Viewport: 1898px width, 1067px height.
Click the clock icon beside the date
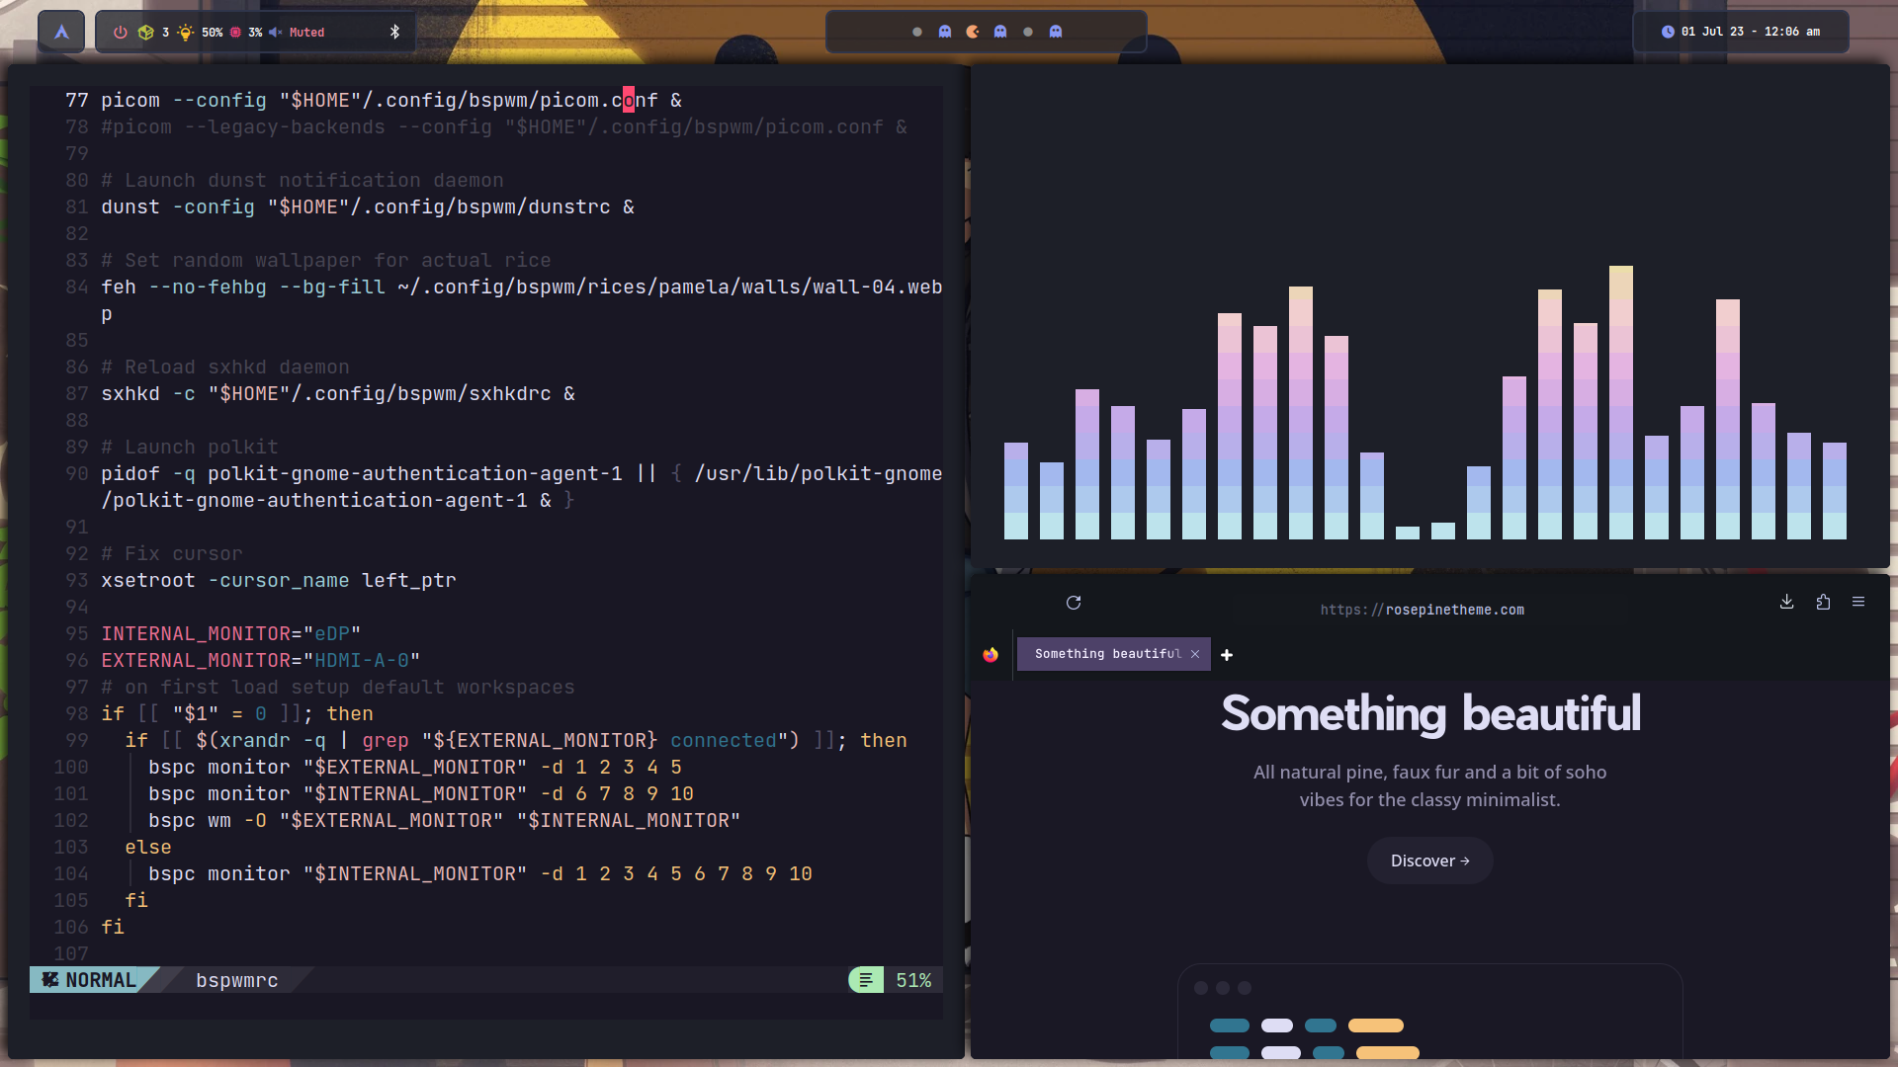[x=1668, y=32]
